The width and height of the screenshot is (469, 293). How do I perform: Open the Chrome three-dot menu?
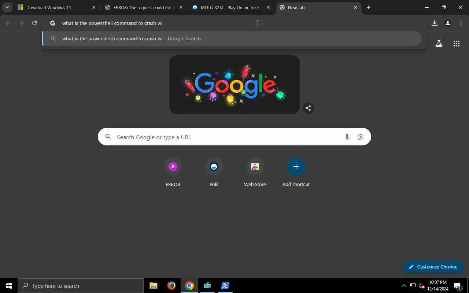point(461,23)
